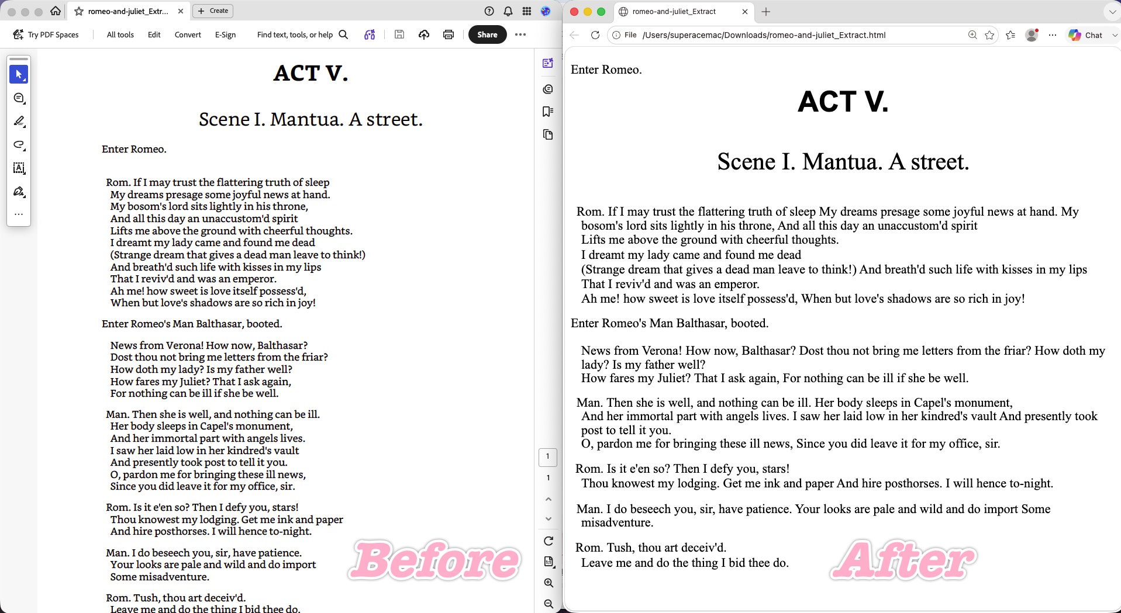Open the bookmarks panel icon
Image resolution: width=1121 pixels, height=613 pixels.
click(x=548, y=112)
